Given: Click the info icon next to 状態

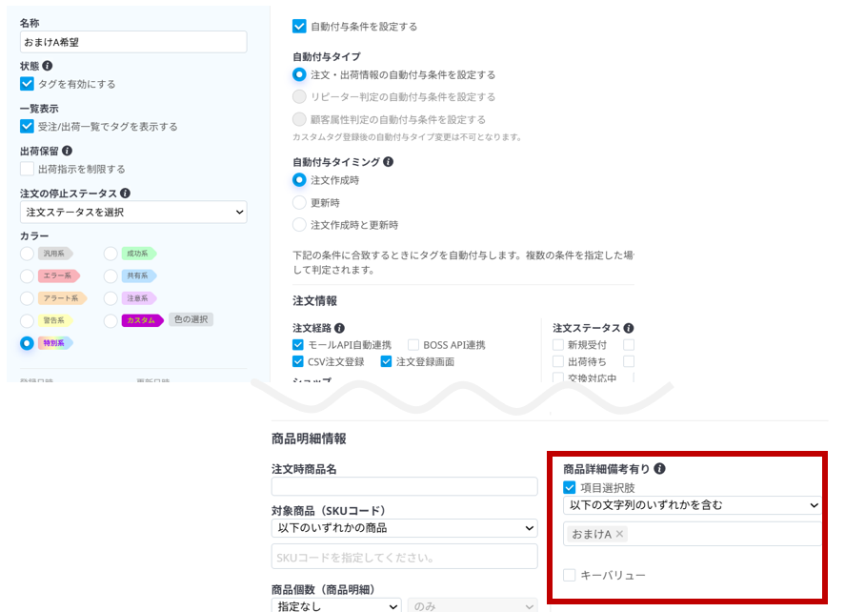Looking at the screenshot, I should click(x=48, y=66).
